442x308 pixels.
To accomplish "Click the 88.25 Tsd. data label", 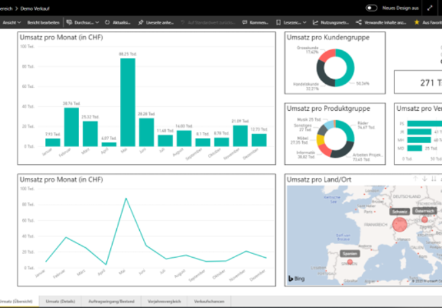I will pos(128,54).
